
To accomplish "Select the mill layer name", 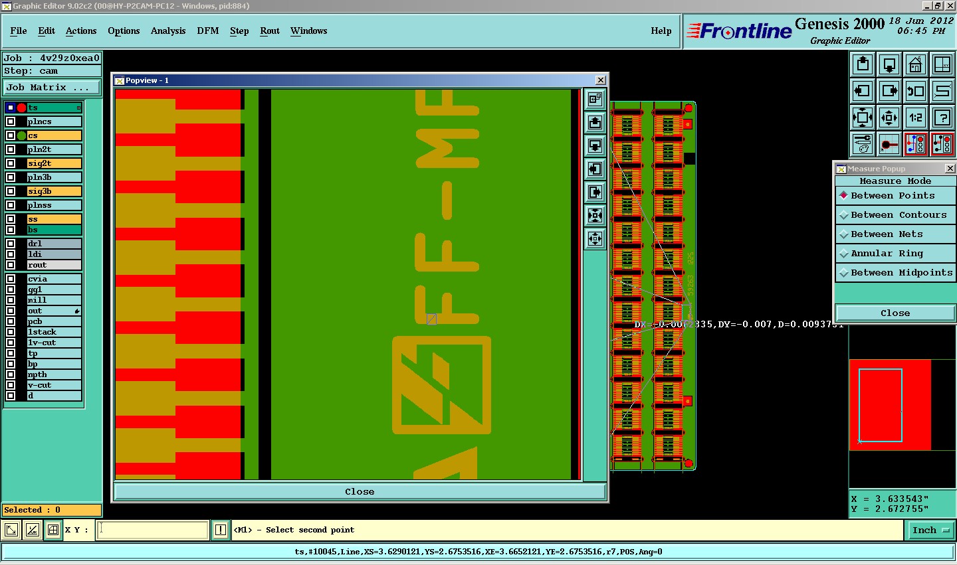I will [54, 300].
